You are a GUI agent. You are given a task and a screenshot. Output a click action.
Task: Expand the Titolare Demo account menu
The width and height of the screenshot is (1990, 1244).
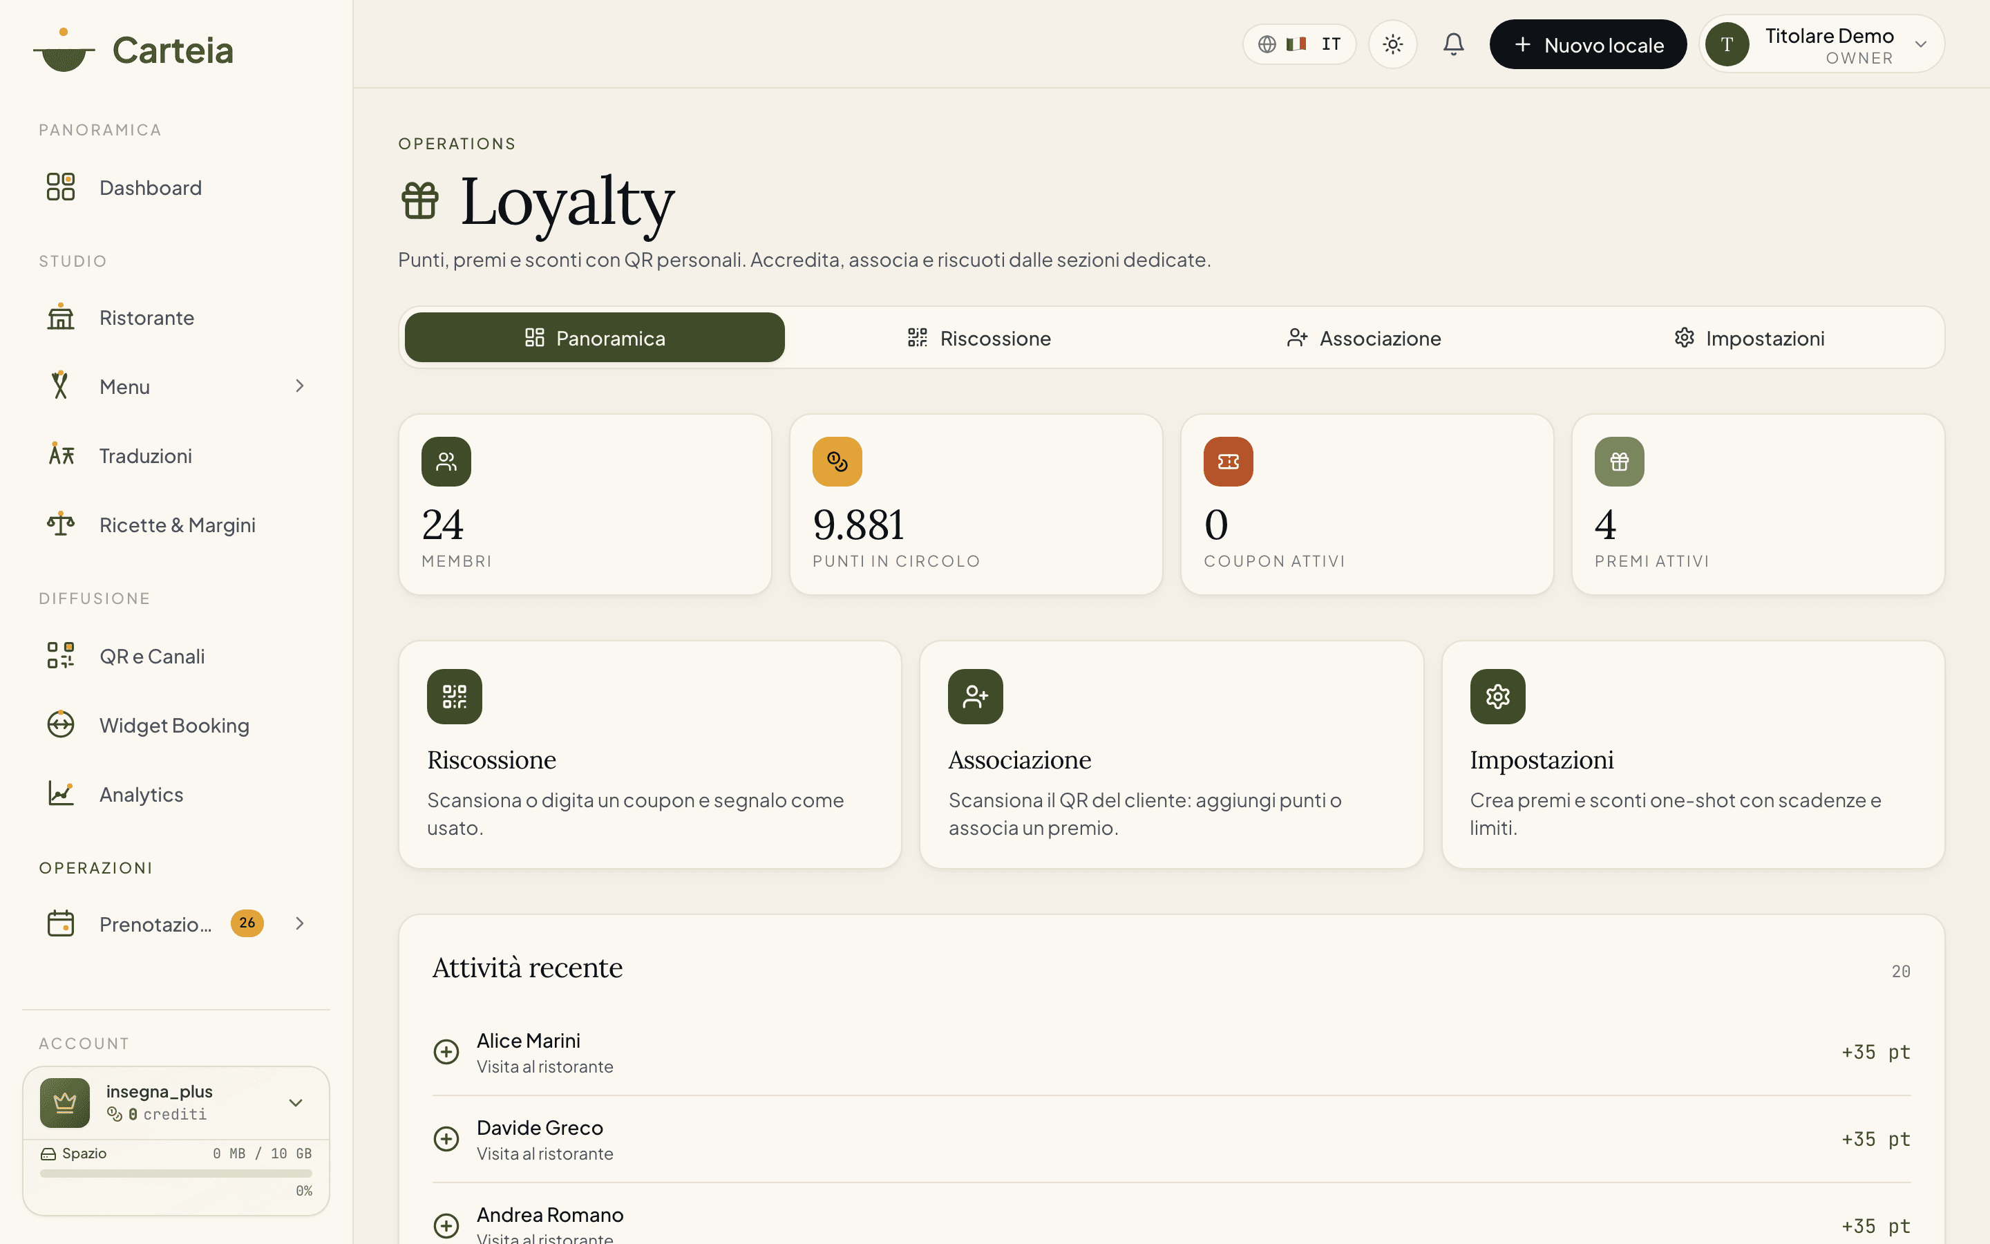[x=1821, y=44]
